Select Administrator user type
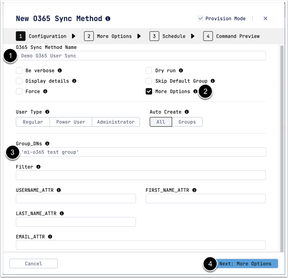The image size is (288, 278). tap(116, 122)
